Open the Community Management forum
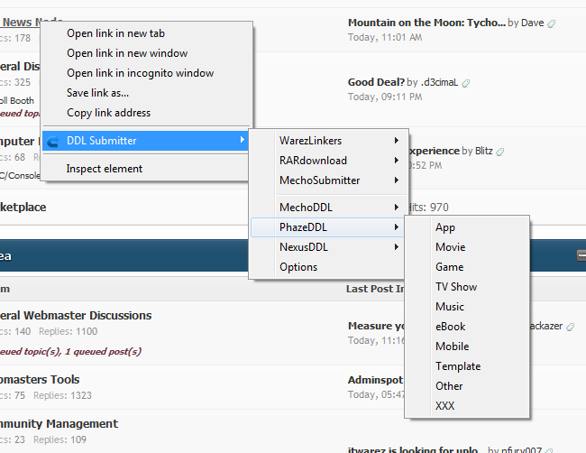 [59, 424]
